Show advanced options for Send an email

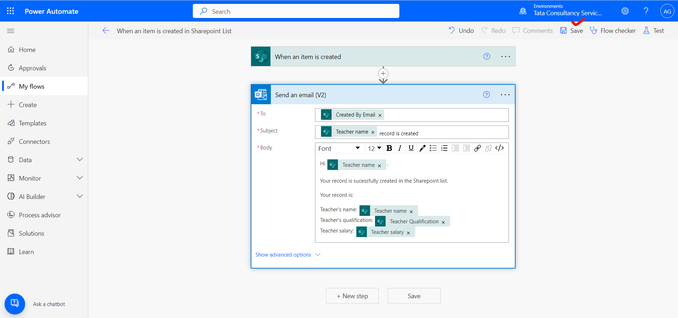tap(283, 254)
